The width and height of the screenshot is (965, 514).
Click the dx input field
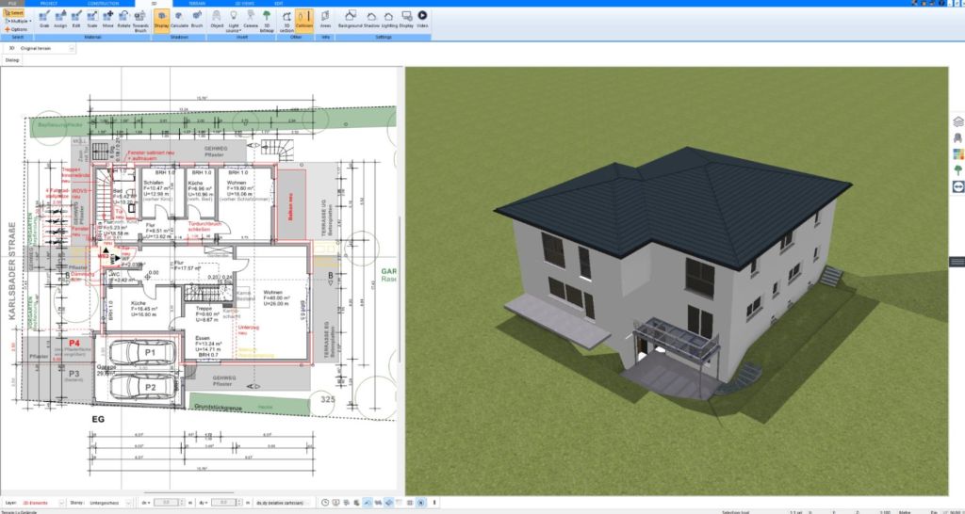(166, 503)
